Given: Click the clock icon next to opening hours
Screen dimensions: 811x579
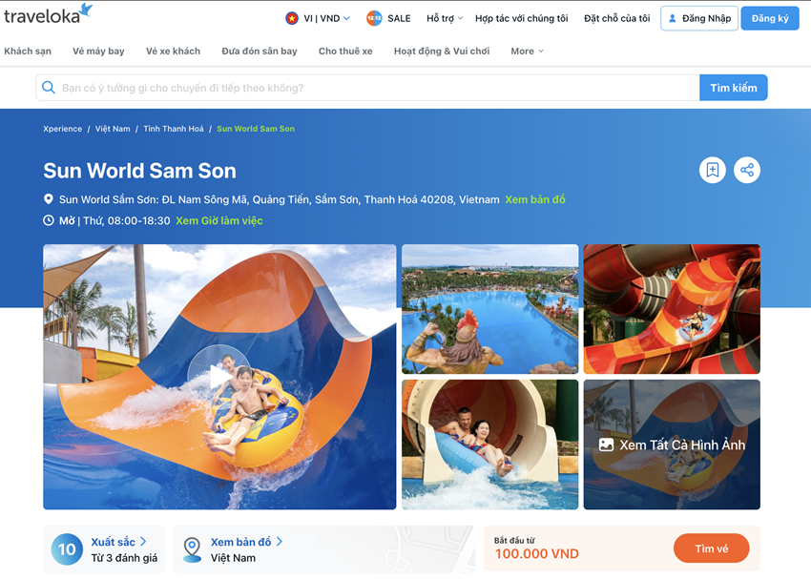Looking at the screenshot, I should point(48,220).
